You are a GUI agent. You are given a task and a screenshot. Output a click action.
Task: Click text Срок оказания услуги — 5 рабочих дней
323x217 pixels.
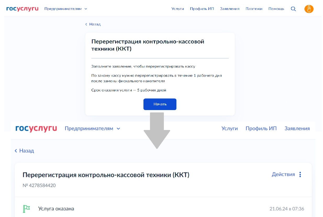click(129, 90)
